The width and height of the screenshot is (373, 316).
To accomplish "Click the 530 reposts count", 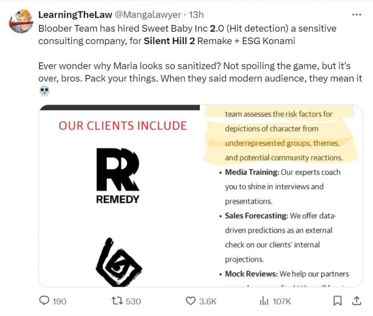I will tap(133, 302).
